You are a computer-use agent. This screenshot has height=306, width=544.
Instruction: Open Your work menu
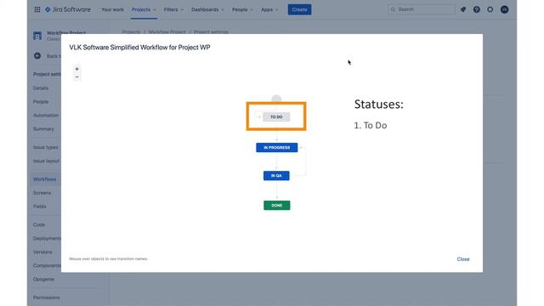(112, 9)
